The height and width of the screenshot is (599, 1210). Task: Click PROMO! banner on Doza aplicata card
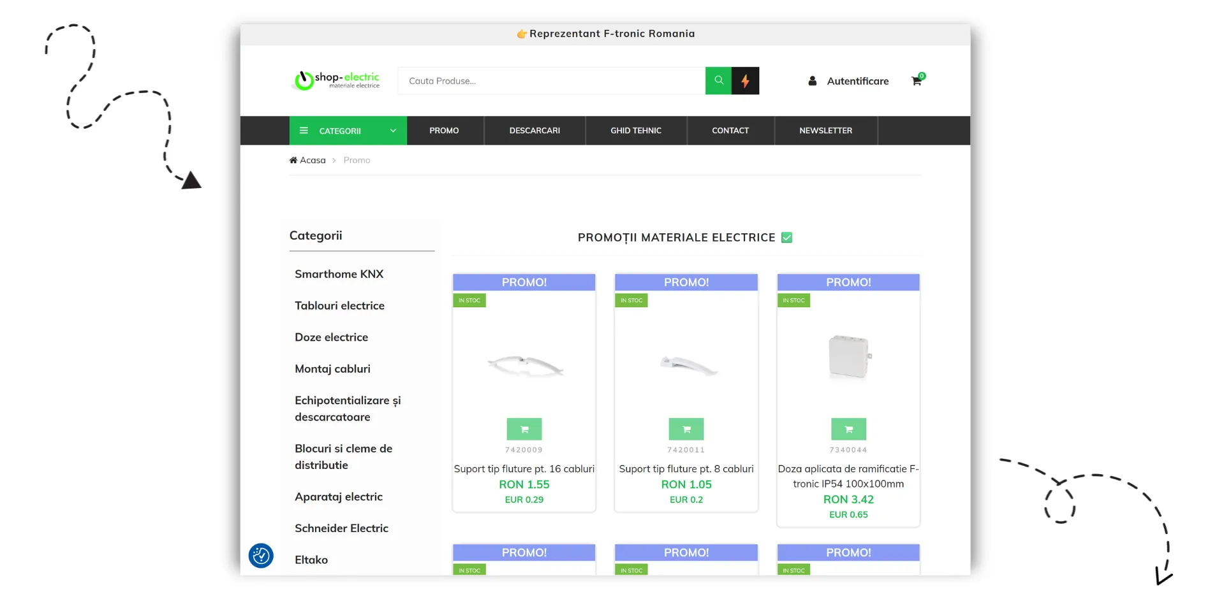848,282
